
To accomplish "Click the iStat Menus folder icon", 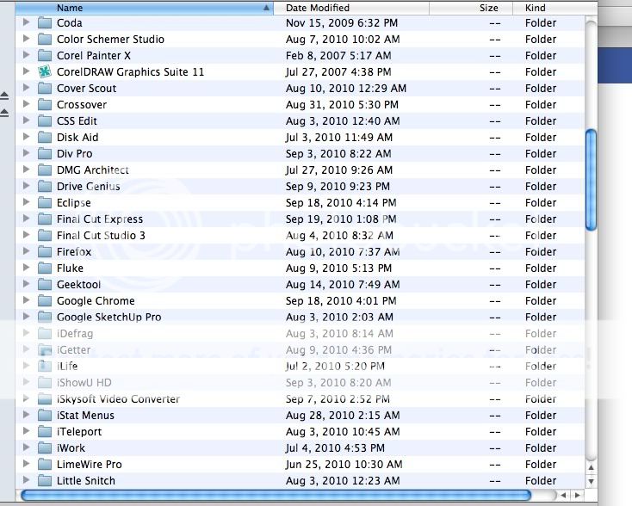I will pos(45,416).
